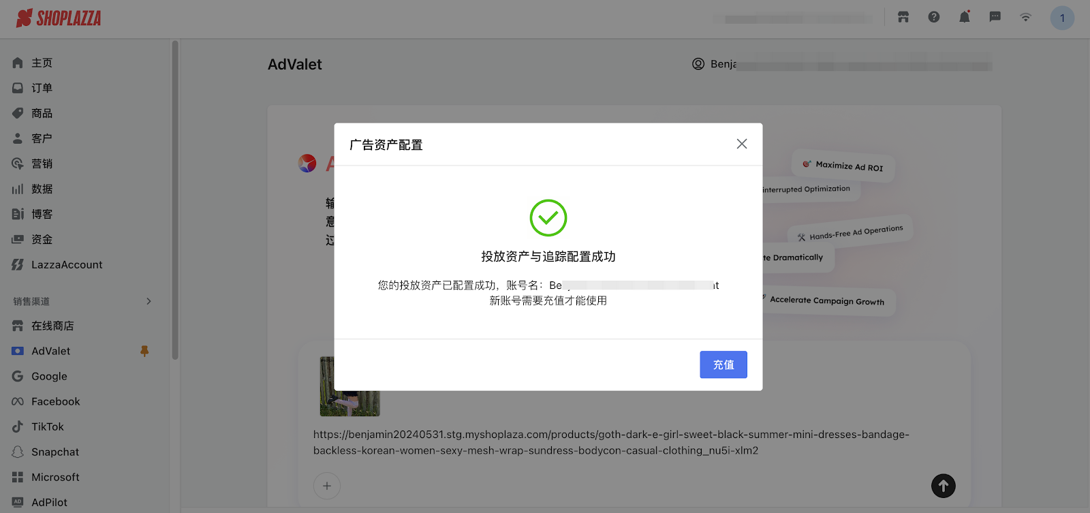The width and height of the screenshot is (1090, 513).
Task: Open LazzaAccount in sidebar
Action: click(x=66, y=264)
